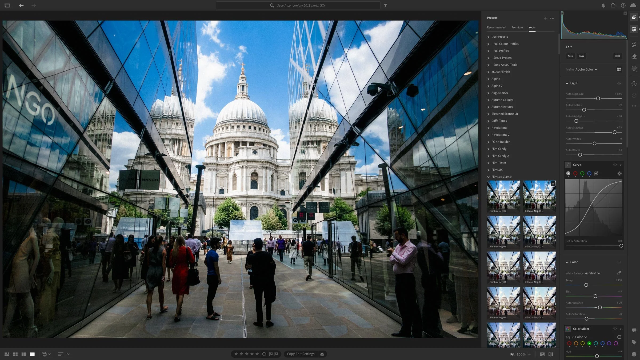Pick white balance with the eyedropper
The image size is (640, 360).
619,273
